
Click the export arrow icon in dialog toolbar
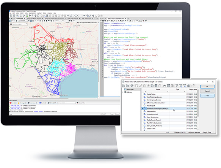(193, 86)
